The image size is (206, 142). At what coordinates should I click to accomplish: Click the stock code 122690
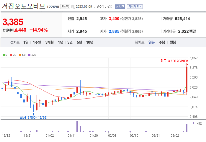coord(53,7)
